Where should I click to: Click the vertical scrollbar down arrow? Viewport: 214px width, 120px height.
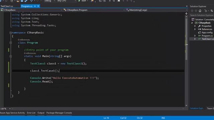(x=186, y=106)
